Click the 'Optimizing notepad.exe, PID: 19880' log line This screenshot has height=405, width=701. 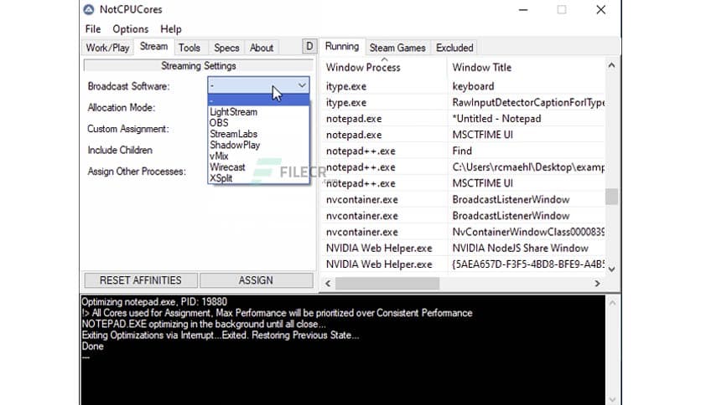click(154, 302)
